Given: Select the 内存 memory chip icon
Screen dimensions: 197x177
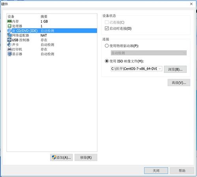Looking at the screenshot, I should coord(9,21).
